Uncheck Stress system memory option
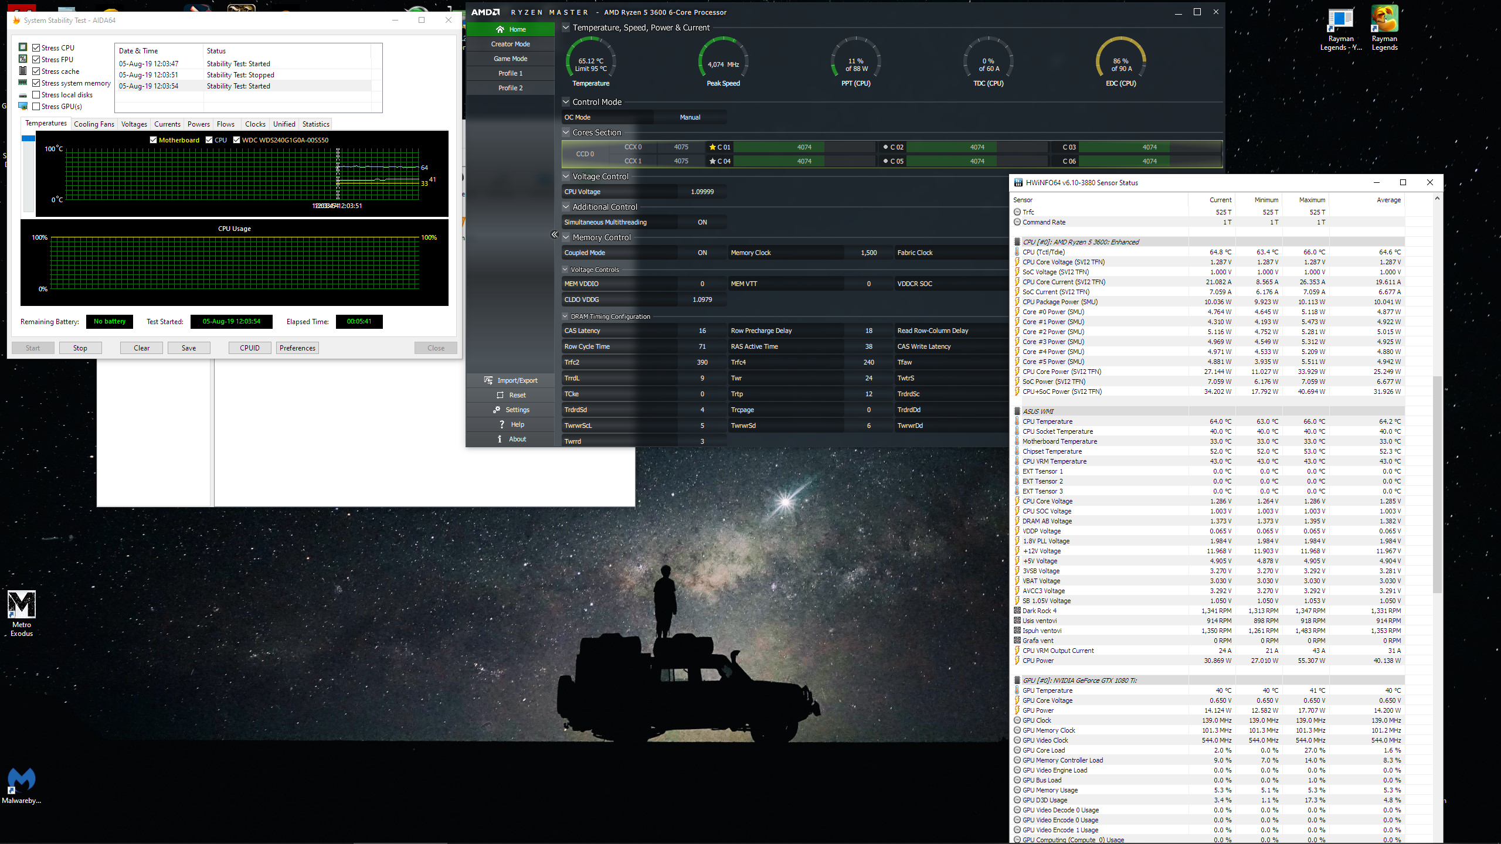The height and width of the screenshot is (844, 1501). [36, 83]
